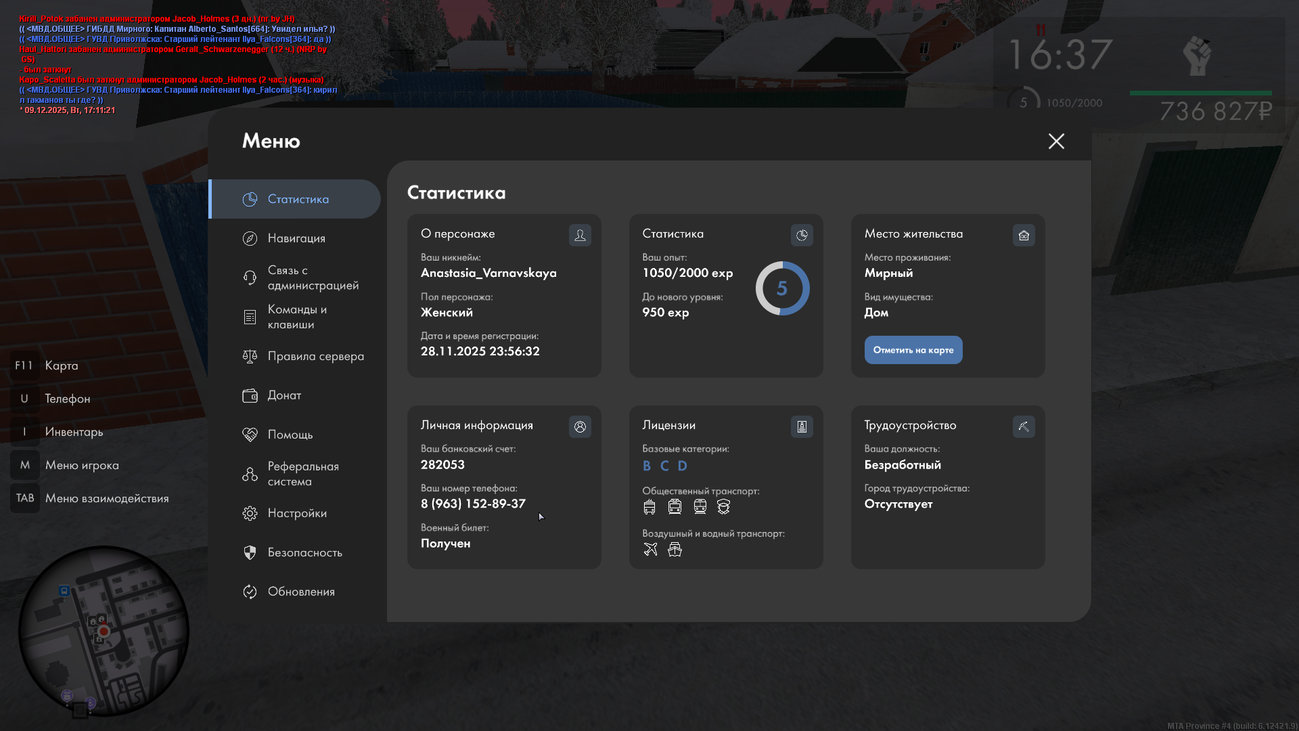Click the document icon in Лицензии card
This screenshot has width=1299, height=731.
pos(802,426)
